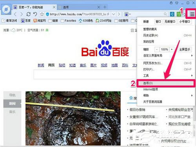196x147 pixels.
Task: Click go arrow next to address bar
Action: point(119,14)
